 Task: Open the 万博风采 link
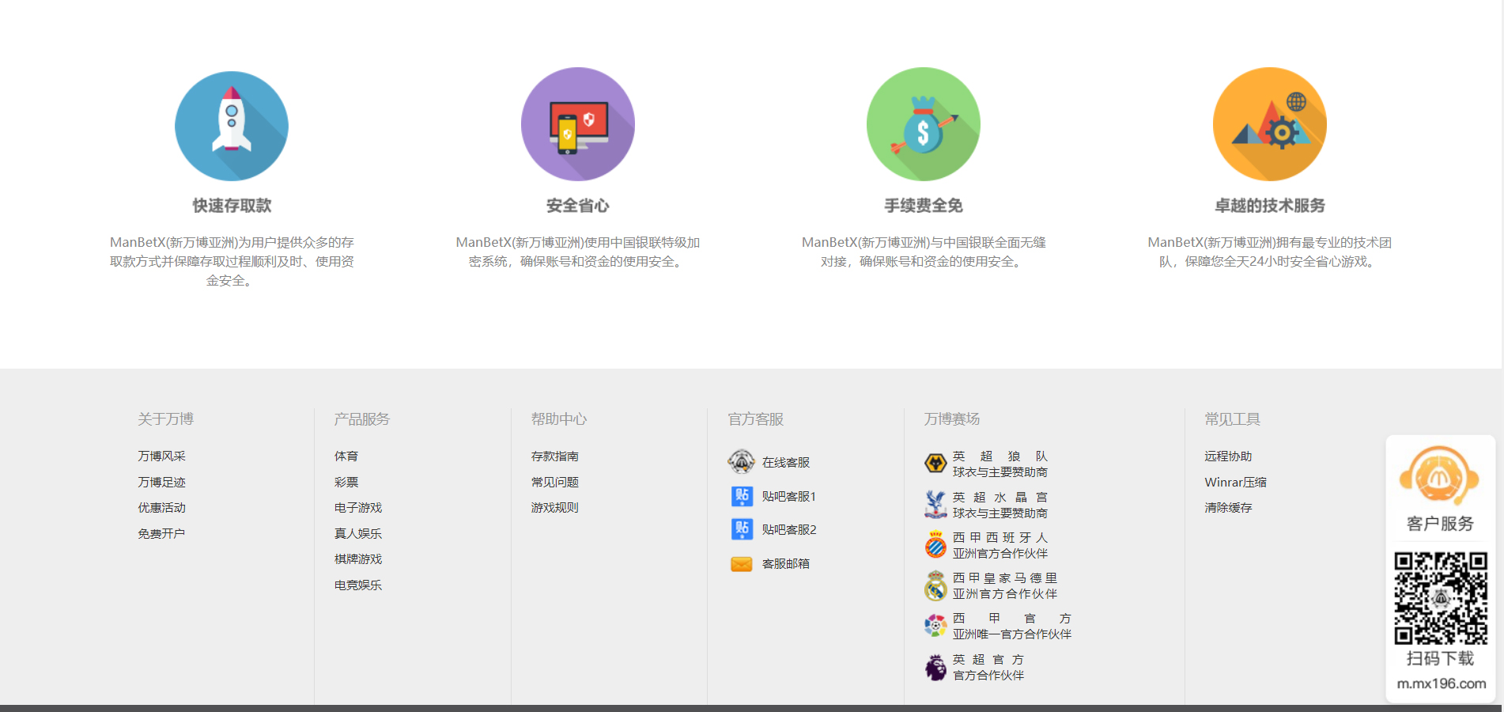(x=161, y=456)
